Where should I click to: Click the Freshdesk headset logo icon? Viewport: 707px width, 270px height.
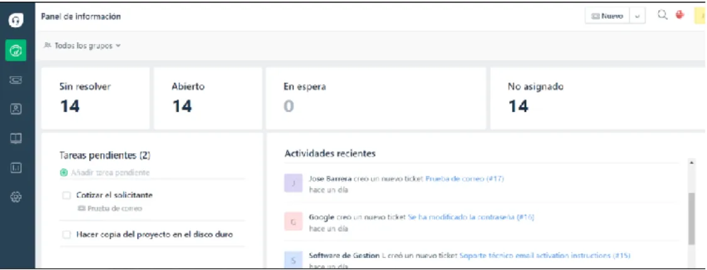[16, 20]
